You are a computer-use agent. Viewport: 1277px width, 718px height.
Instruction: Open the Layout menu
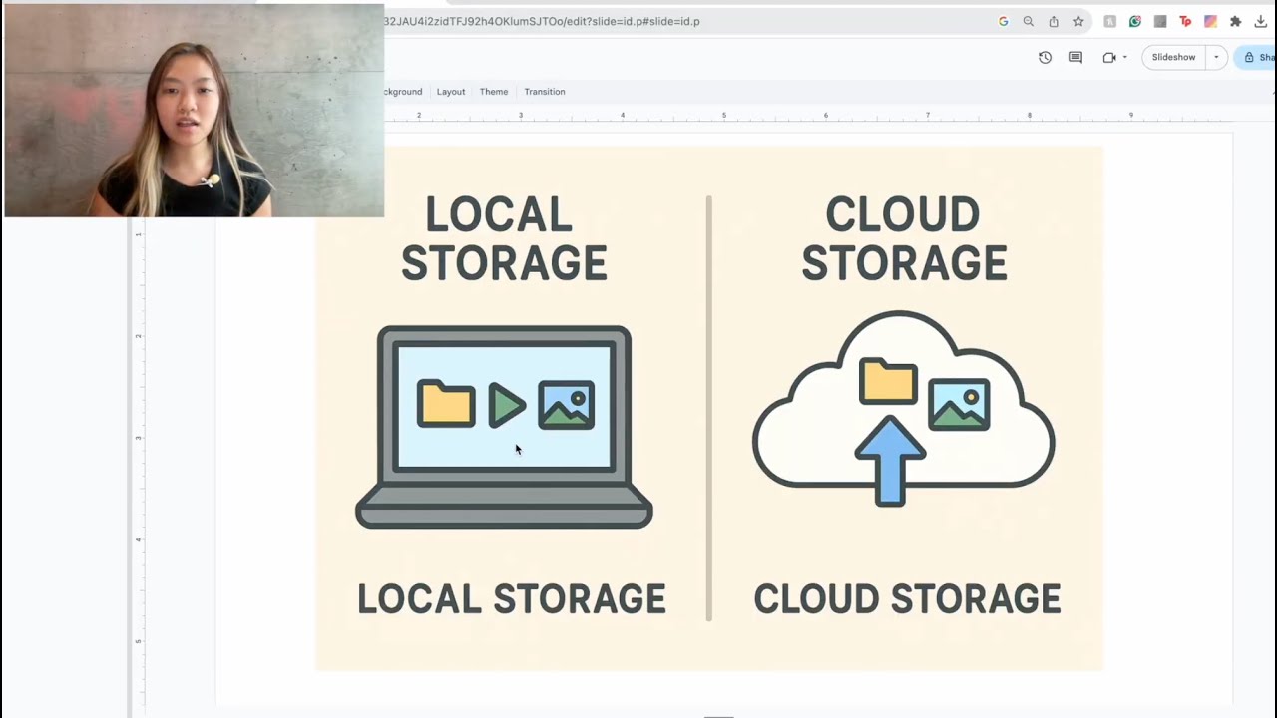pyautogui.click(x=451, y=92)
